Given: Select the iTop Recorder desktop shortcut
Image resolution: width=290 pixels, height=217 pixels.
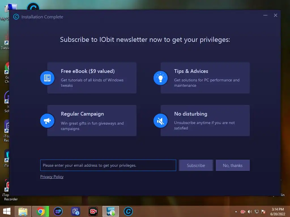Looking at the screenshot, I should [7, 190].
